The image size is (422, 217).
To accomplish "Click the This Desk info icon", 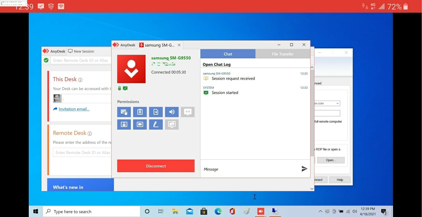I will pos(80,80).
